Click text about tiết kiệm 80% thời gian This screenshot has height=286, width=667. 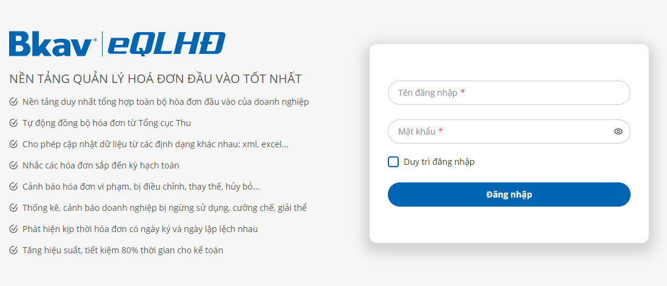(x=123, y=250)
